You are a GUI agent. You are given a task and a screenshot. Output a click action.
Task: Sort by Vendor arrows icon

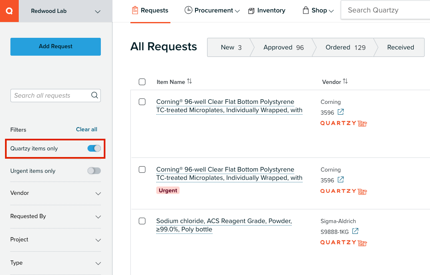point(345,81)
